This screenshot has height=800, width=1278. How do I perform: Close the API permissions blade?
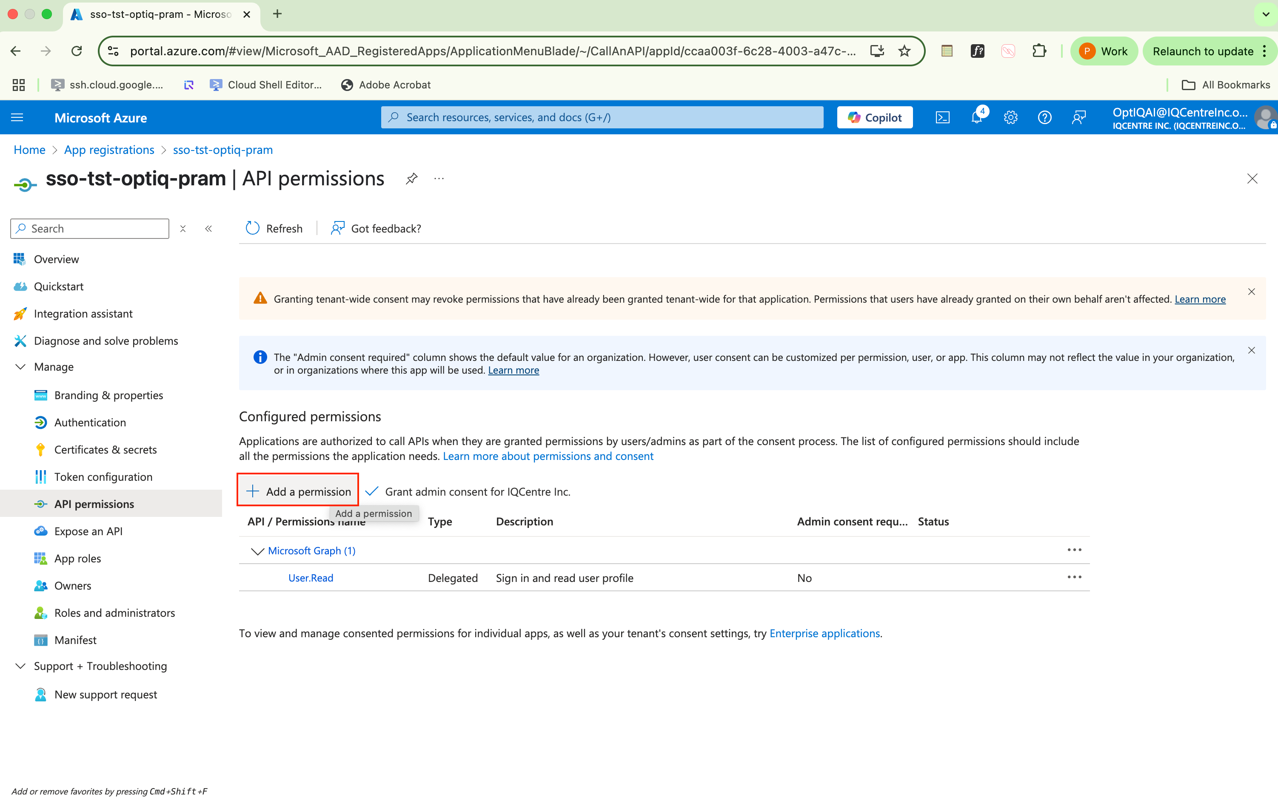tap(1252, 179)
